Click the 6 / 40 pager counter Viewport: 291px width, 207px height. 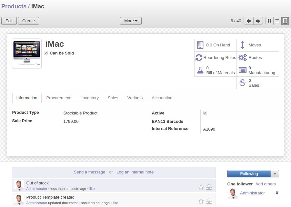tap(236, 21)
